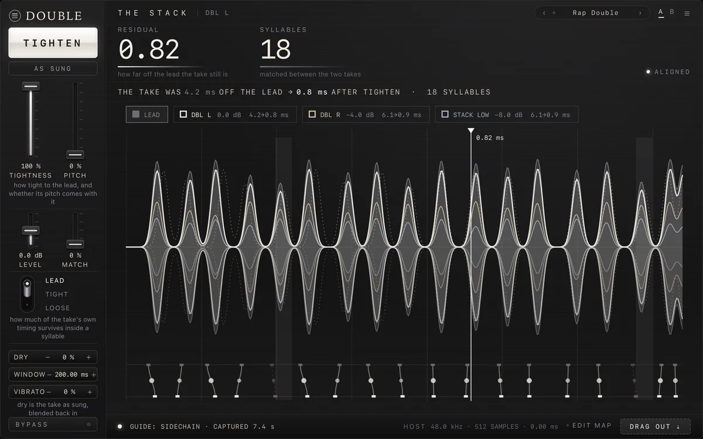Open EDIT MAP

point(591,426)
